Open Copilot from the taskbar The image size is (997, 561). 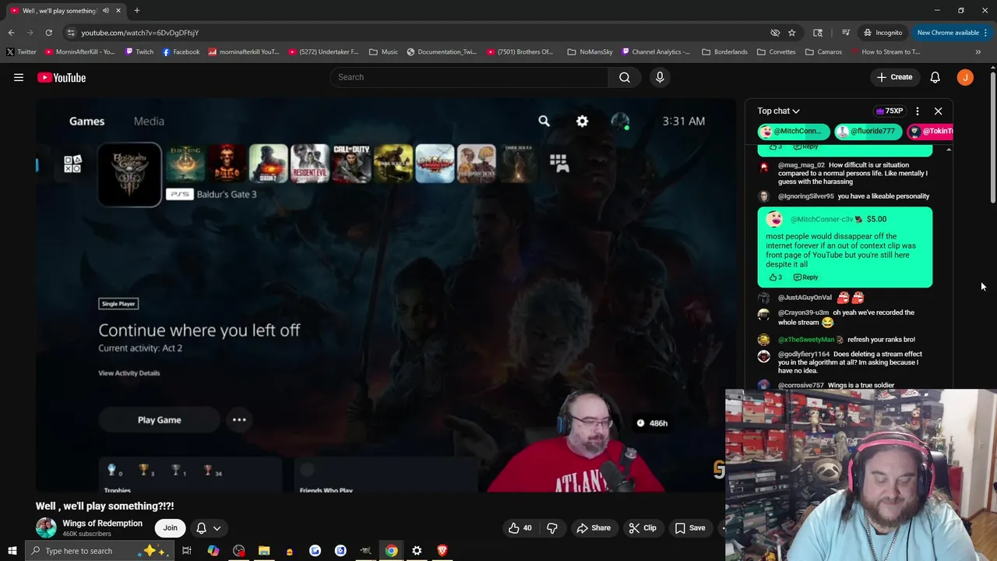(x=213, y=551)
